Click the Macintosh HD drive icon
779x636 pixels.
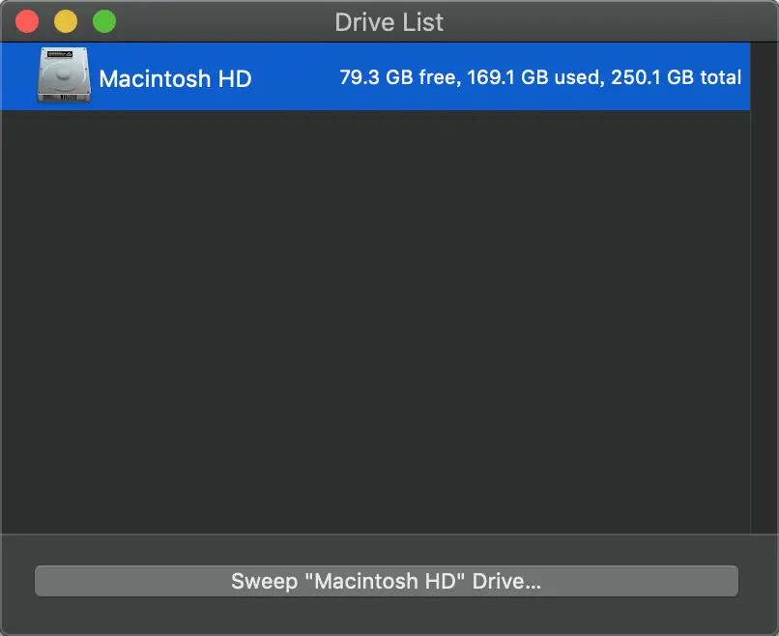pos(64,75)
